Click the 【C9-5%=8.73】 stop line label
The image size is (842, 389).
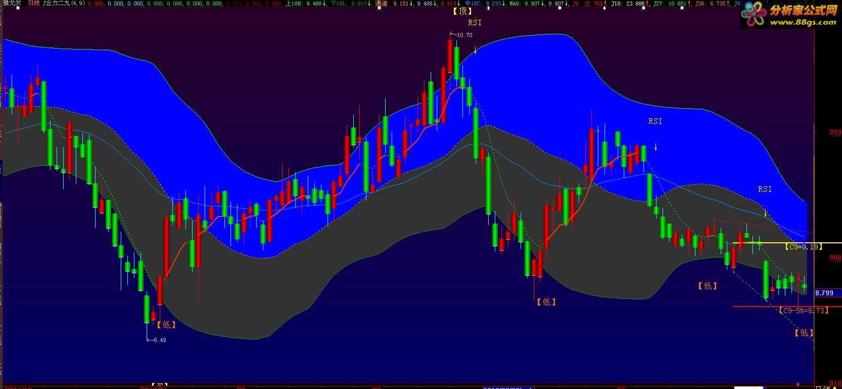point(803,310)
